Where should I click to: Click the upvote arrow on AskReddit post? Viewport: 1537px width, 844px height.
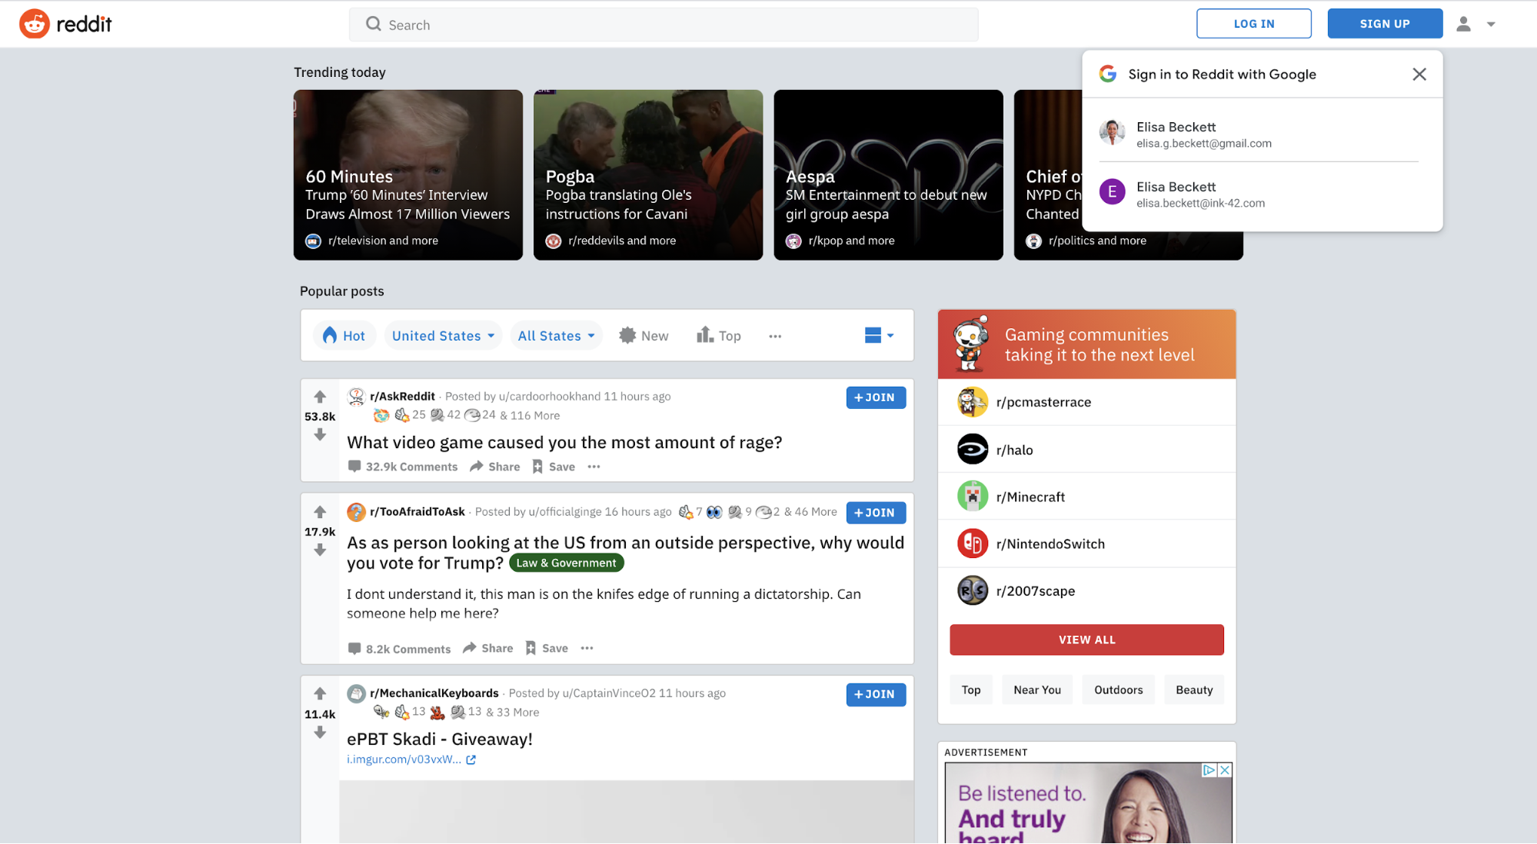[x=319, y=396]
